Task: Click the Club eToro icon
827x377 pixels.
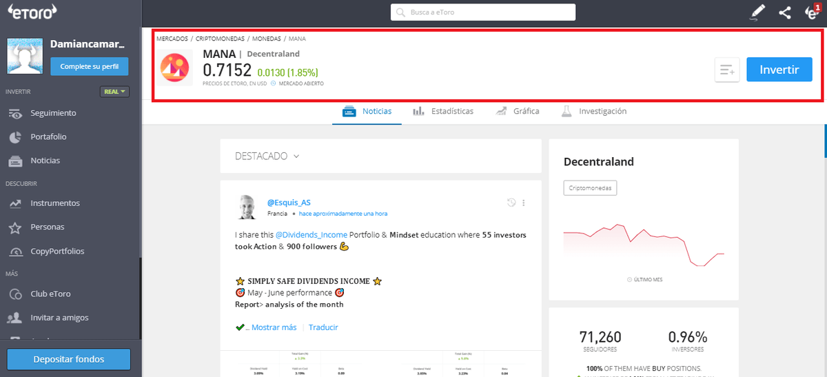Action: [15, 294]
